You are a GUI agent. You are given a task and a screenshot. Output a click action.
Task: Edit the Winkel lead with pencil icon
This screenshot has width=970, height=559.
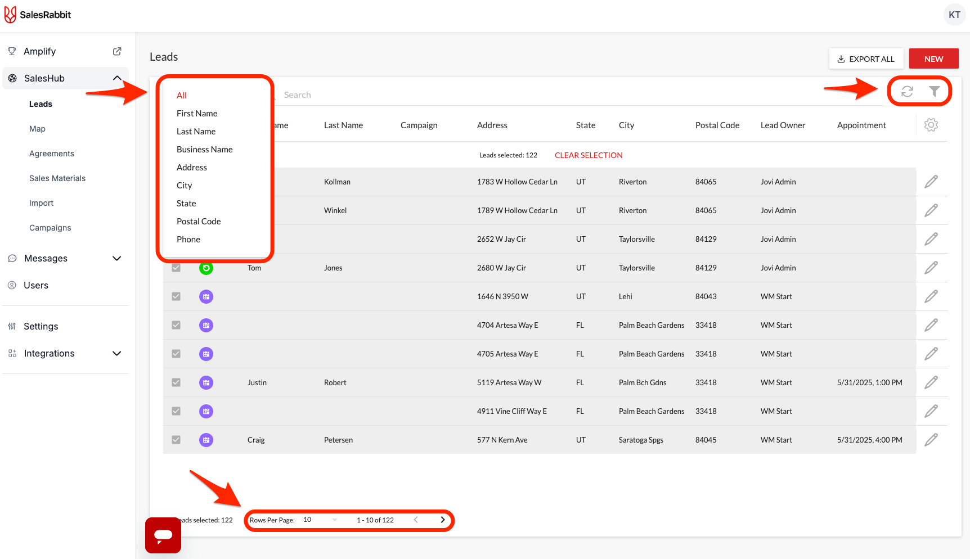pyautogui.click(x=931, y=210)
